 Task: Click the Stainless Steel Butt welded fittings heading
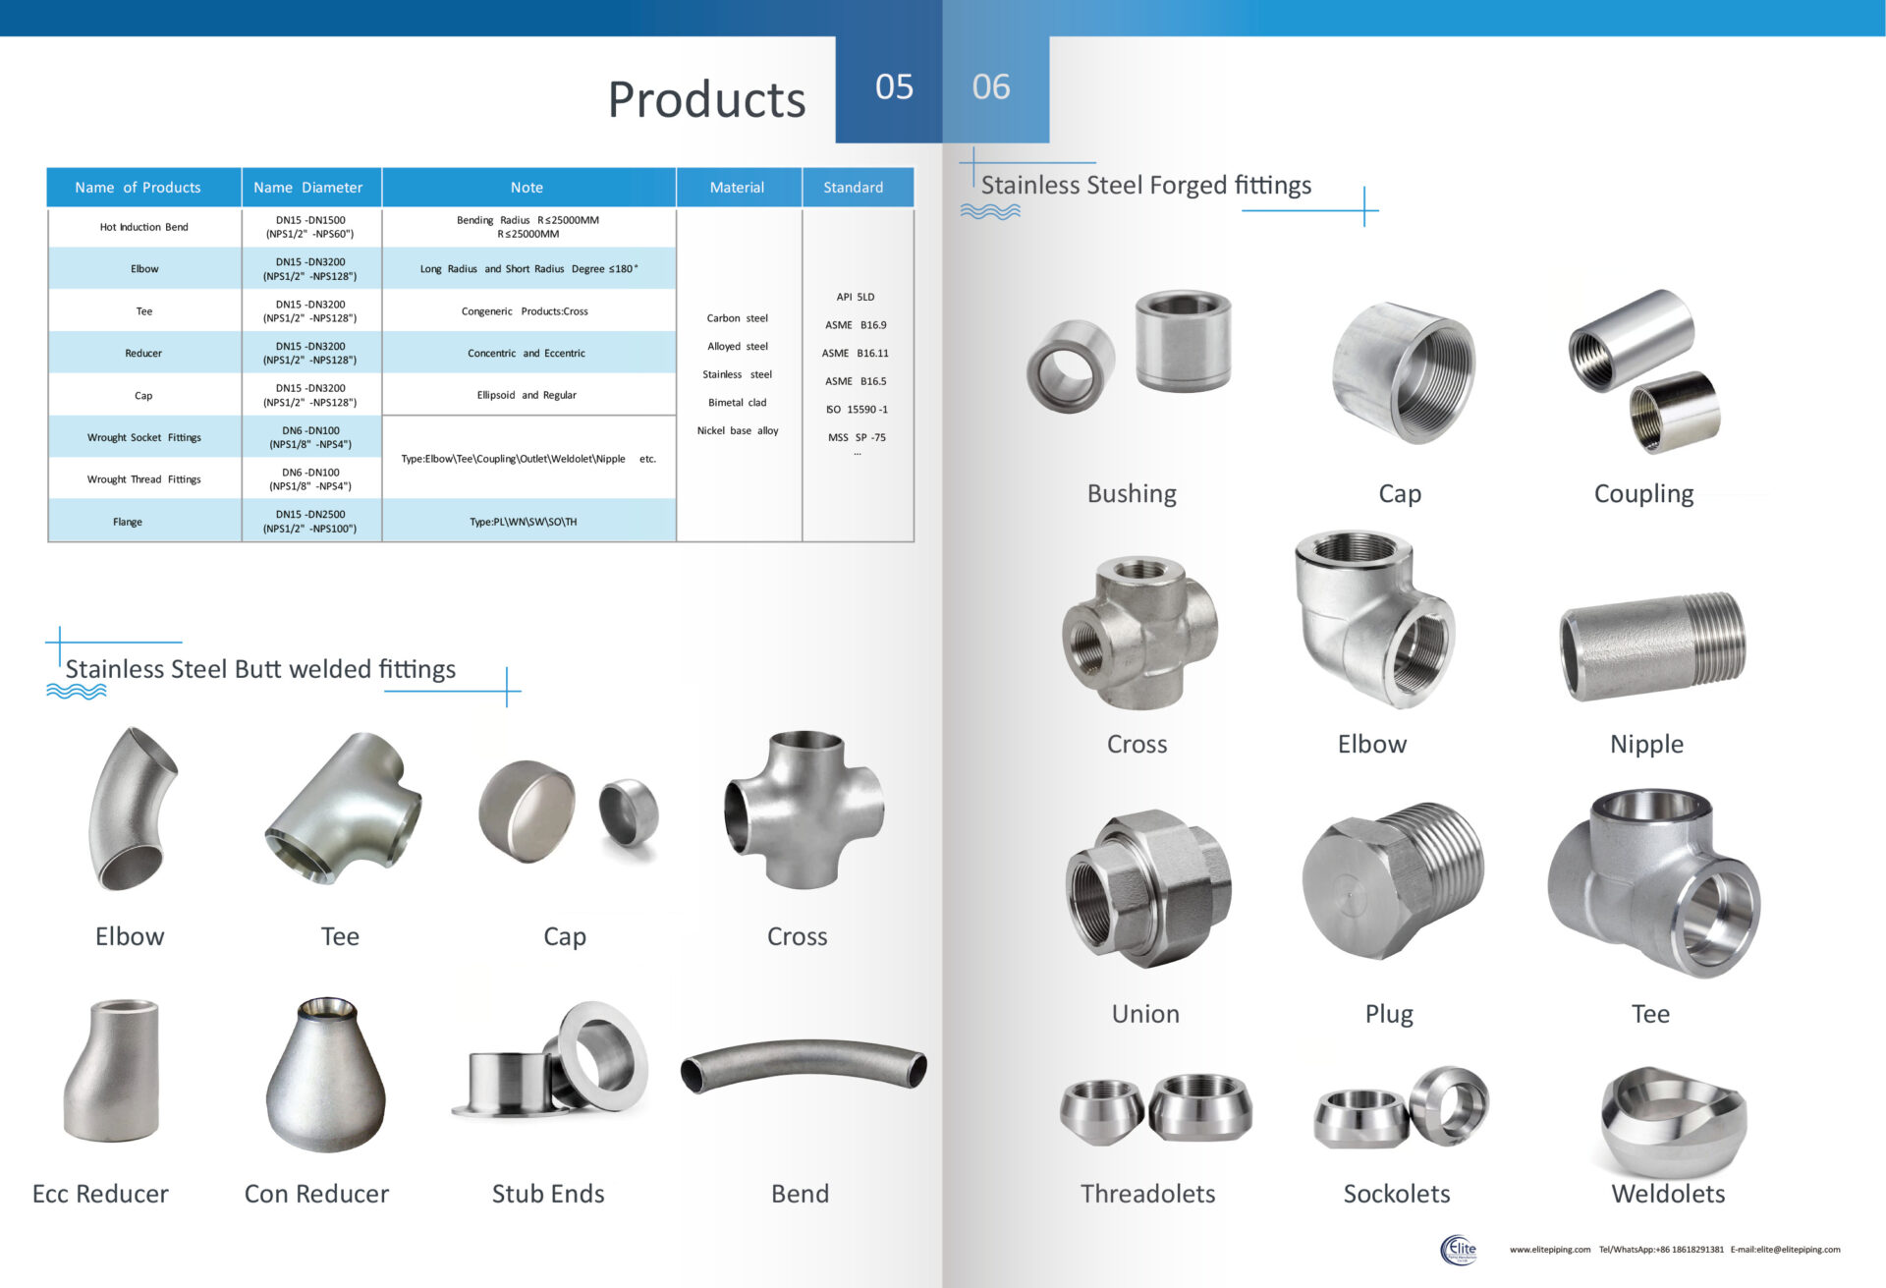click(x=260, y=669)
